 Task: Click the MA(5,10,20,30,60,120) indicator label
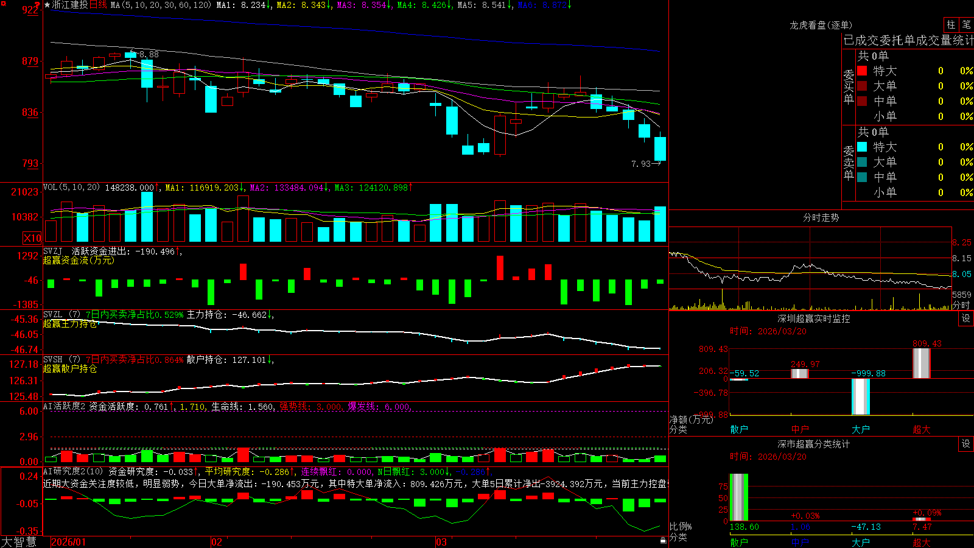(161, 5)
